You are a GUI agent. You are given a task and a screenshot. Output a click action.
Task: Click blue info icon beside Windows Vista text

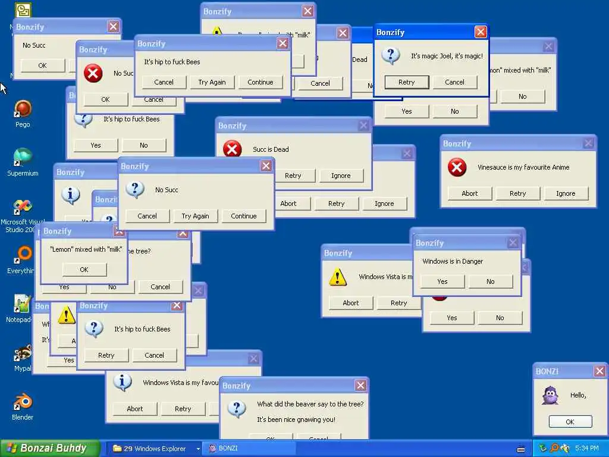click(123, 383)
